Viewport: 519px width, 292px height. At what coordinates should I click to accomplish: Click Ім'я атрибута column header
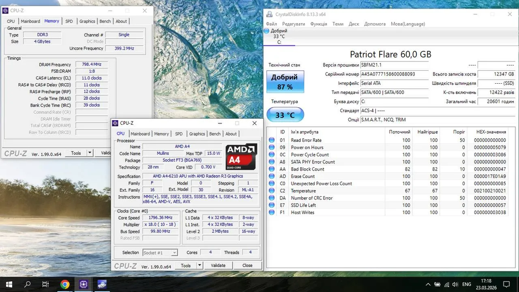click(336, 132)
